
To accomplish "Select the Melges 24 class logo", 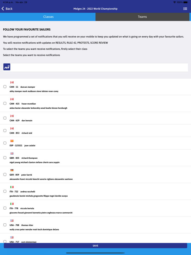I will point(7,67).
